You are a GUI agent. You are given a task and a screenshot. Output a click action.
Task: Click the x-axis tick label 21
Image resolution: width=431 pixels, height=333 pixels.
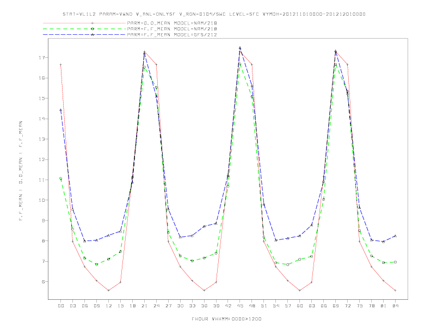tap(144, 306)
